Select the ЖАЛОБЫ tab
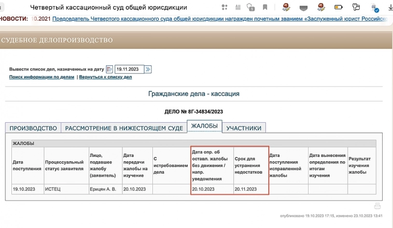Screen dimensions: 393x228 click(204, 126)
